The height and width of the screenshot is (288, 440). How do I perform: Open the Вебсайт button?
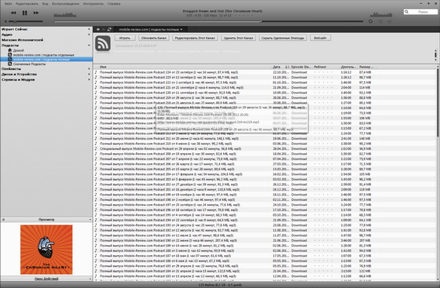[321, 38]
